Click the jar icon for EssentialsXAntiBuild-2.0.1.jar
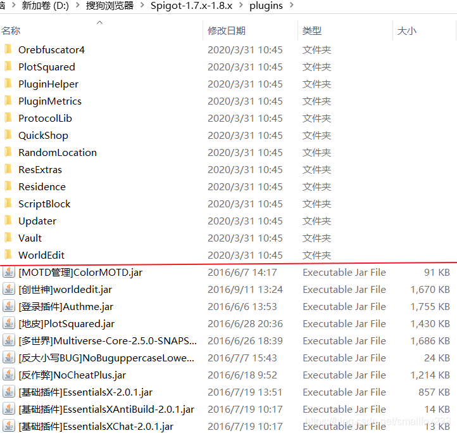 point(9,409)
